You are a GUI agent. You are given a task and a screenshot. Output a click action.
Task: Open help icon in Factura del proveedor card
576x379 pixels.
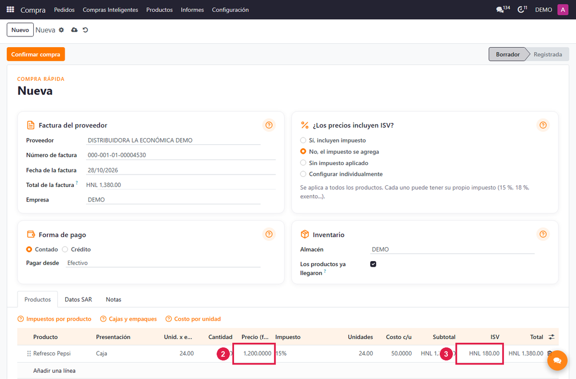(269, 125)
